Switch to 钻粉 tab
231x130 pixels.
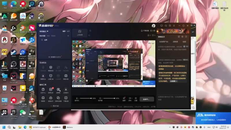(184, 42)
